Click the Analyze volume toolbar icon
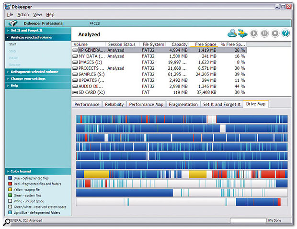The height and width of the screenshot is (229, 297). [232, 33]
